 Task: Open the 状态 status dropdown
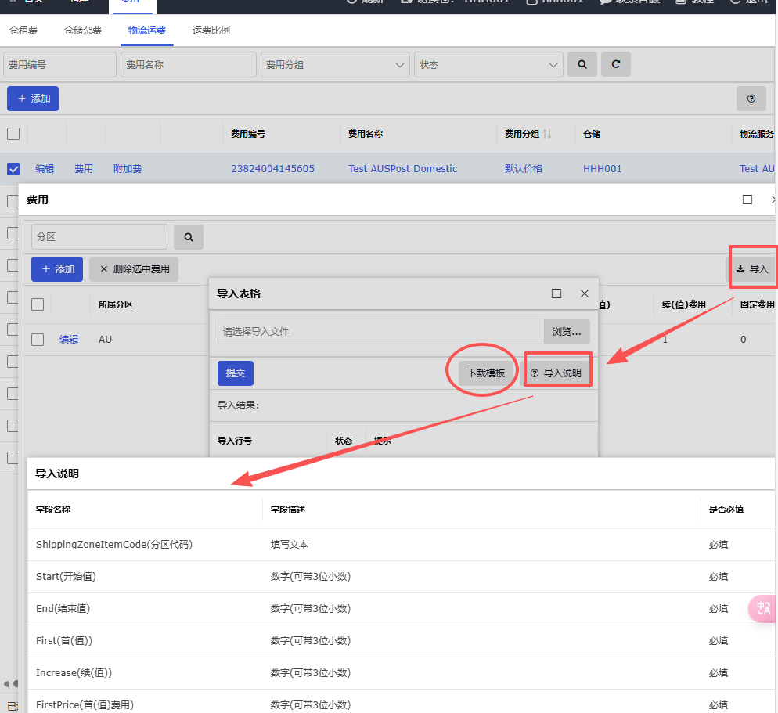(488, 65)
